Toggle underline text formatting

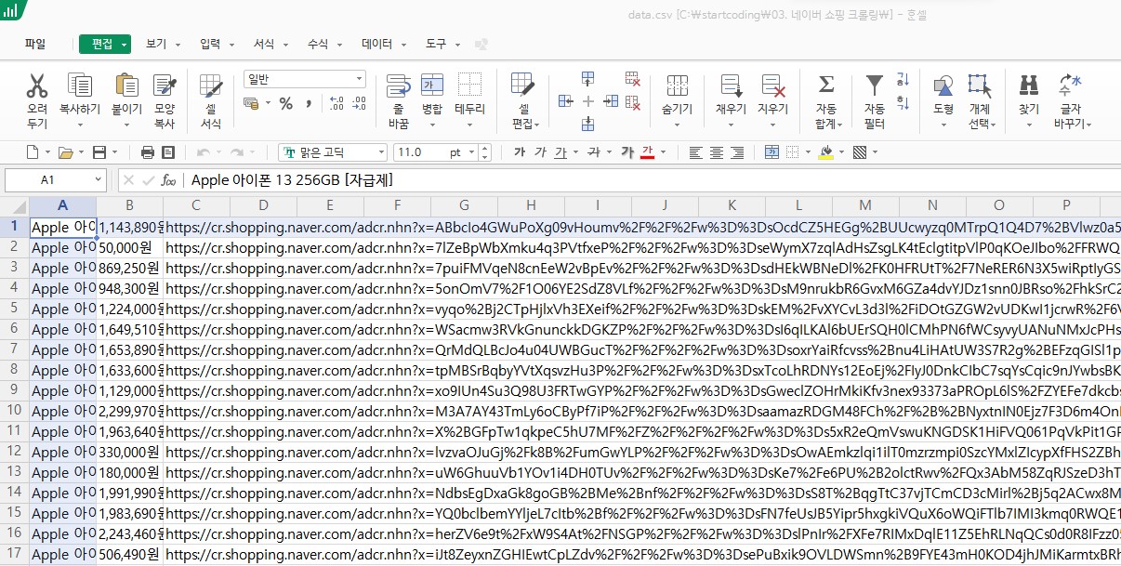point(560,152)
